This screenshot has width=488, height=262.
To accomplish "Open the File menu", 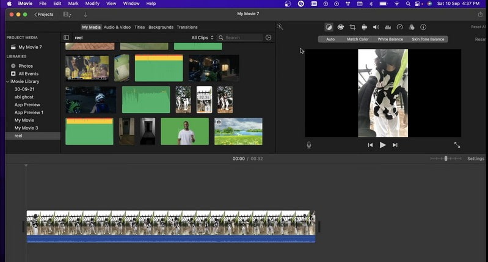I will [x=43, y=4].
